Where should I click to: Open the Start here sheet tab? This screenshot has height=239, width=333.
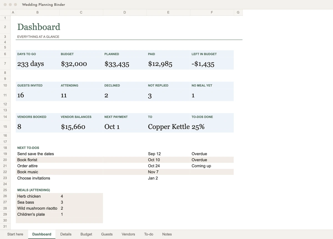(x=15, y=234)
